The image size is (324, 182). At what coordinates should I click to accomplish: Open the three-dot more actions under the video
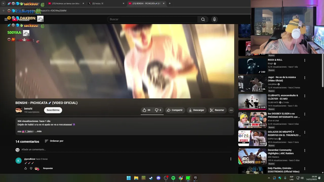(231, 110)
